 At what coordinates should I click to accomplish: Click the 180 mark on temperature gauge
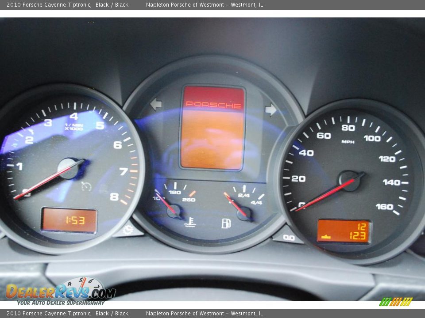(175, 193)
